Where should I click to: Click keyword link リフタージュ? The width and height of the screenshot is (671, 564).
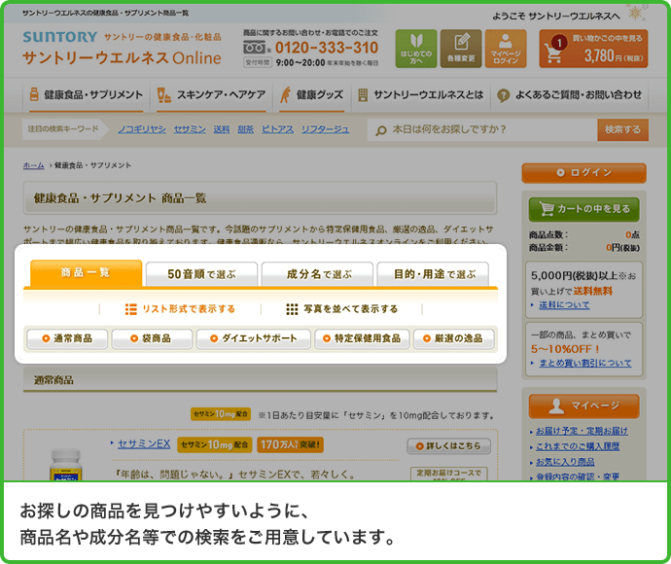pos(325,129)
